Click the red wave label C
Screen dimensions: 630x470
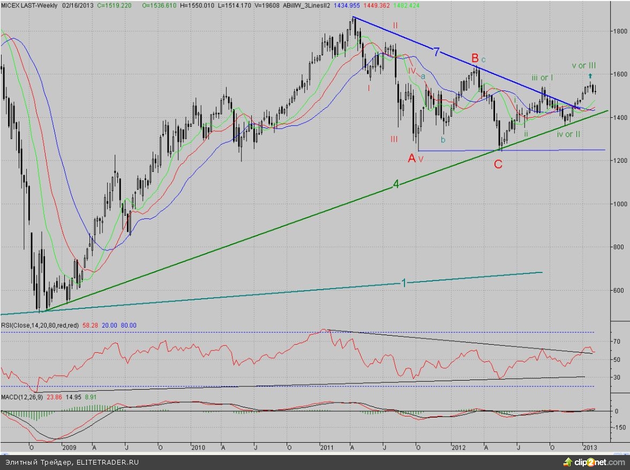(x=498, y=164)
